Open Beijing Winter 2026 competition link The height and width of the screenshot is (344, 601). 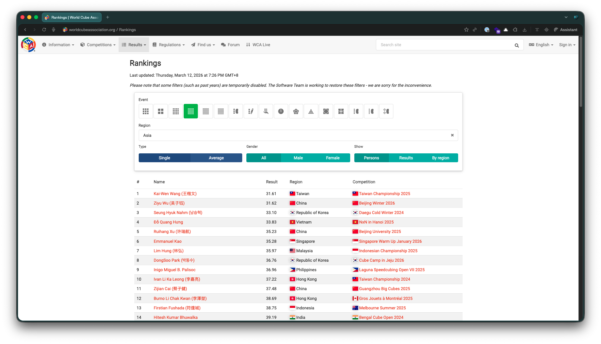point(377,203)
